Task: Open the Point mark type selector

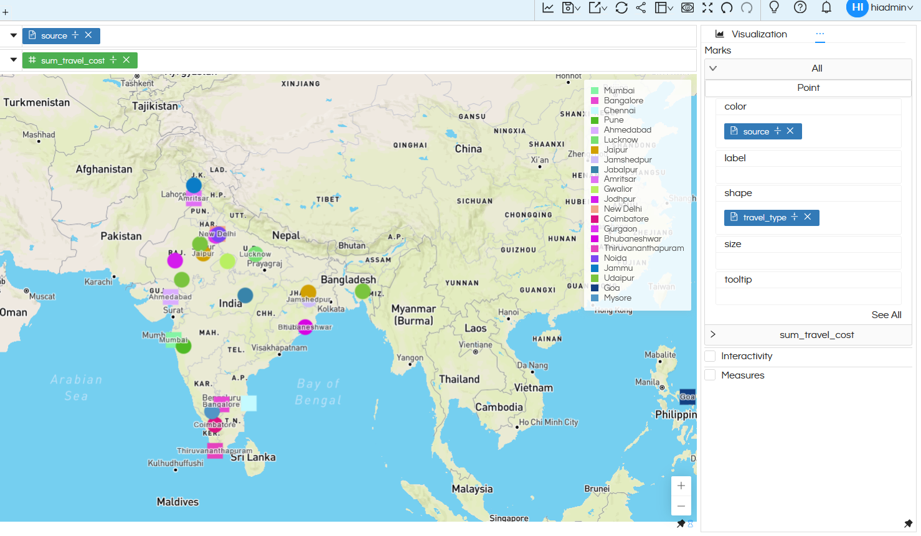Action: coord(808,88)
